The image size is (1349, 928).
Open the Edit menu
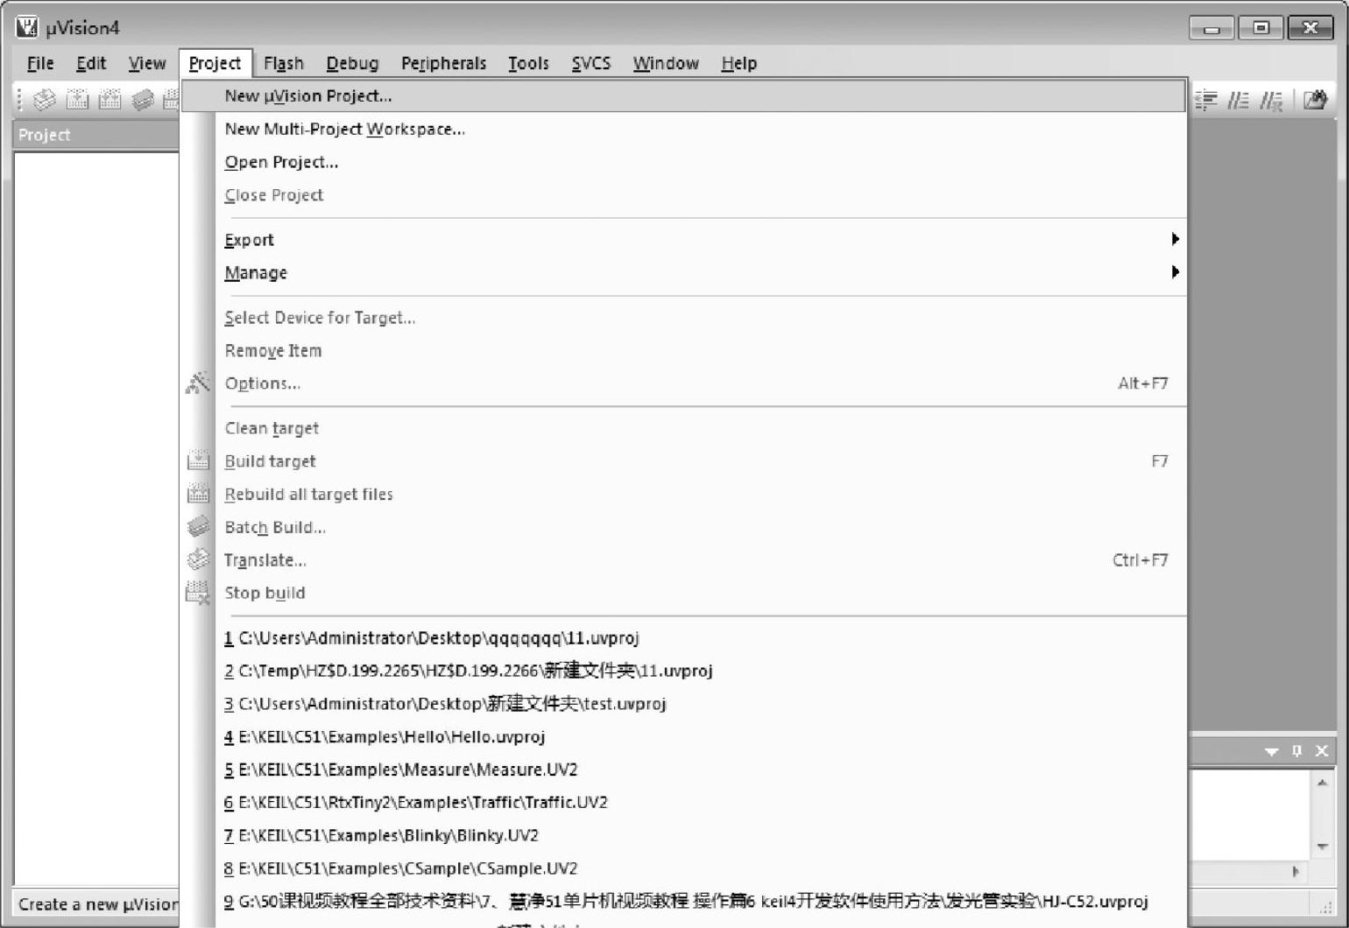click(x=91, y=63)
